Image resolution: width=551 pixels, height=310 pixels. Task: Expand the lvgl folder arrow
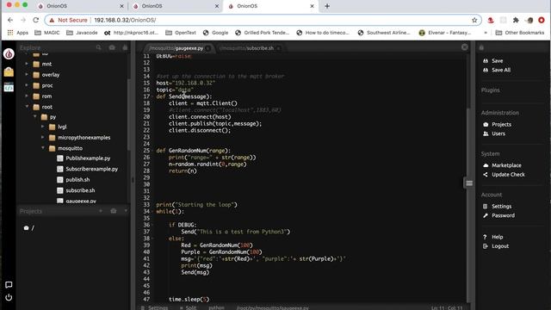[x=43, y=127]
